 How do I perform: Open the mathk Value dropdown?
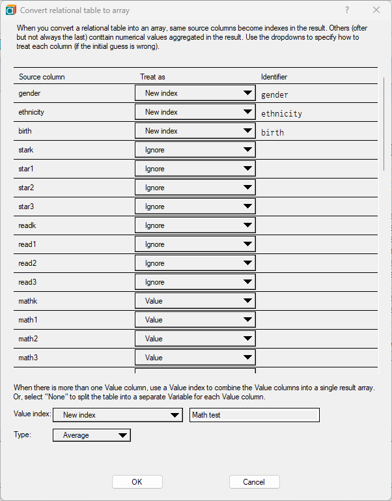tap(195, 300)
